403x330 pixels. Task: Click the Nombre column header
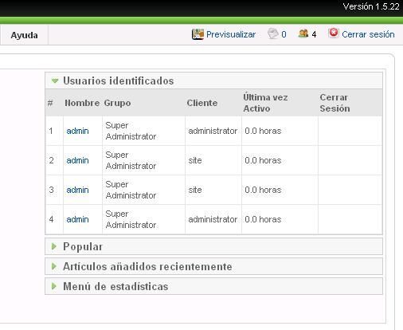[82, 103]
